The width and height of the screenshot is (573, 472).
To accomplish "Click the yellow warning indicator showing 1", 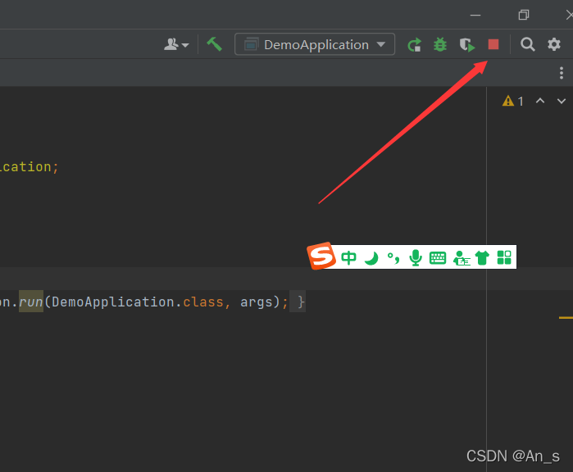I will tap(512, 101).
